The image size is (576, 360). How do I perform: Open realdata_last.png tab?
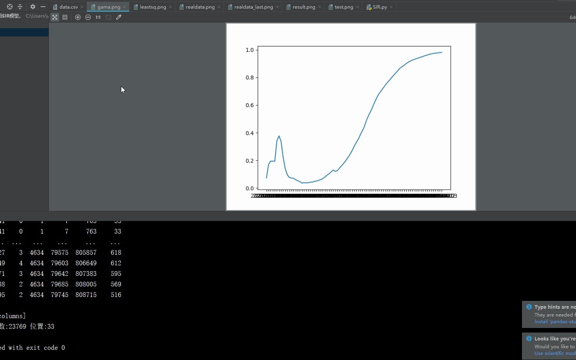254,7
